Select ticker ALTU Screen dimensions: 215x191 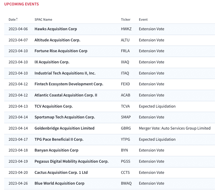tap(125, 40)
